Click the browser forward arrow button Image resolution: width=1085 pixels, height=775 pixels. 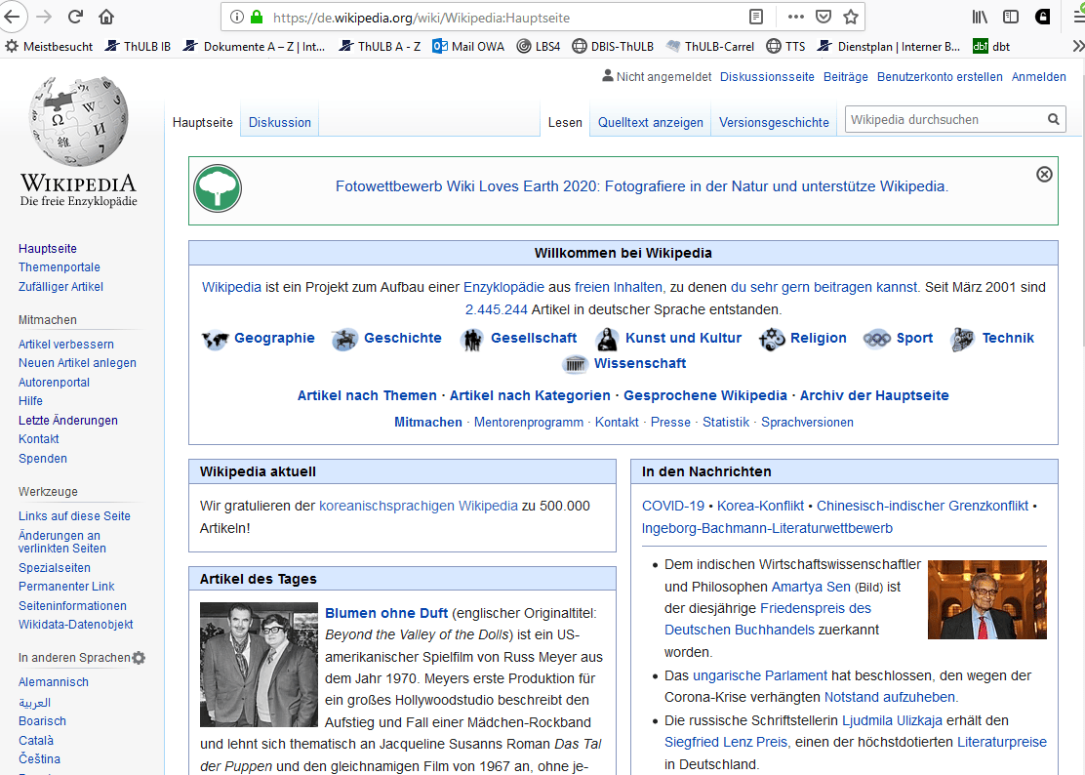[44, 17]
